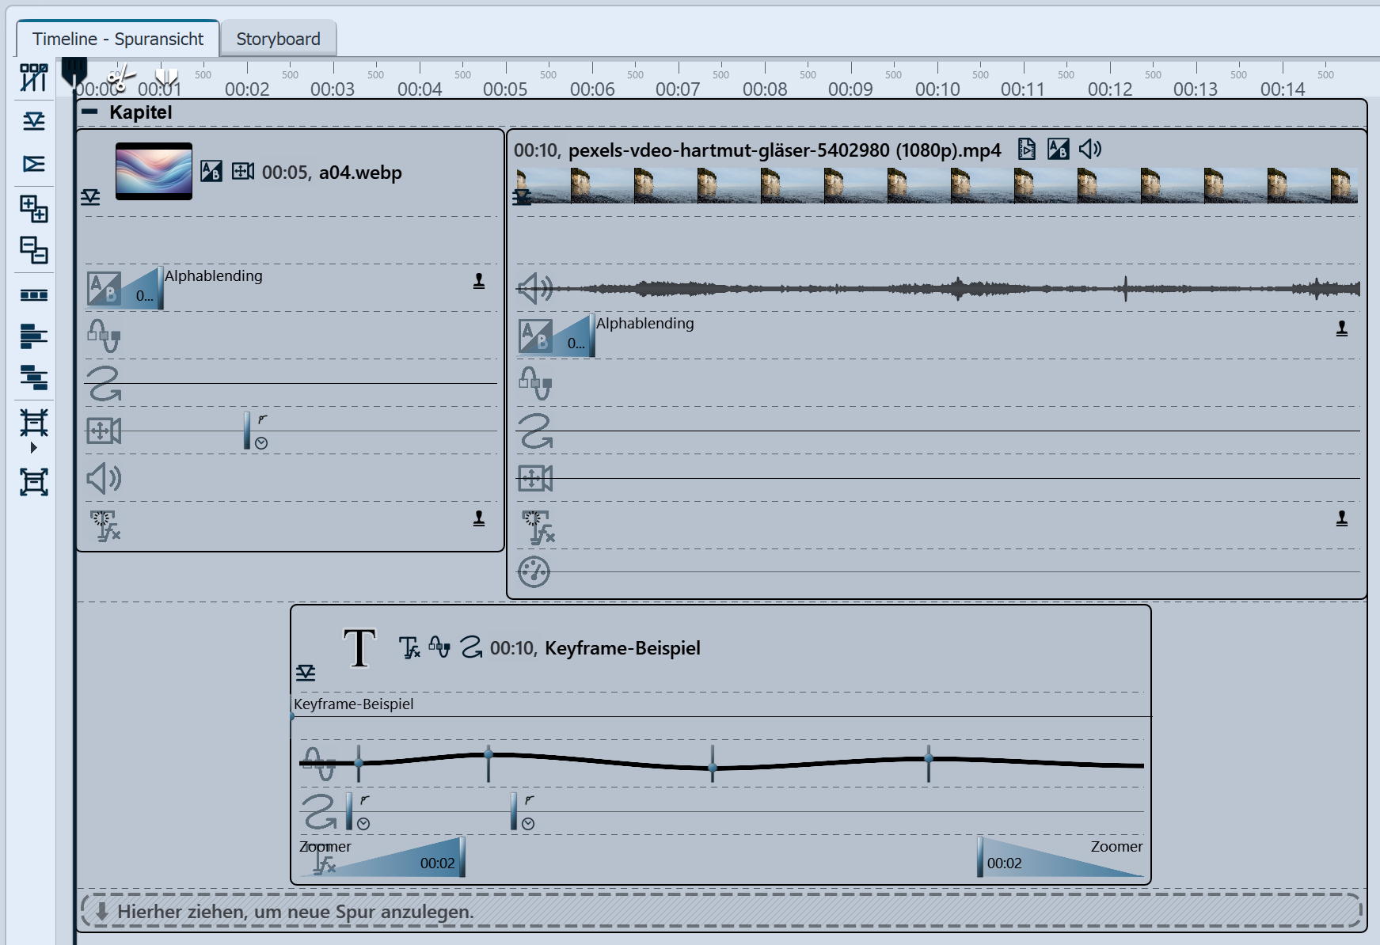Click the speaker icon next to the mp4 filename
Viewport: 1380px width, 945px height.
coord(1090,149)
